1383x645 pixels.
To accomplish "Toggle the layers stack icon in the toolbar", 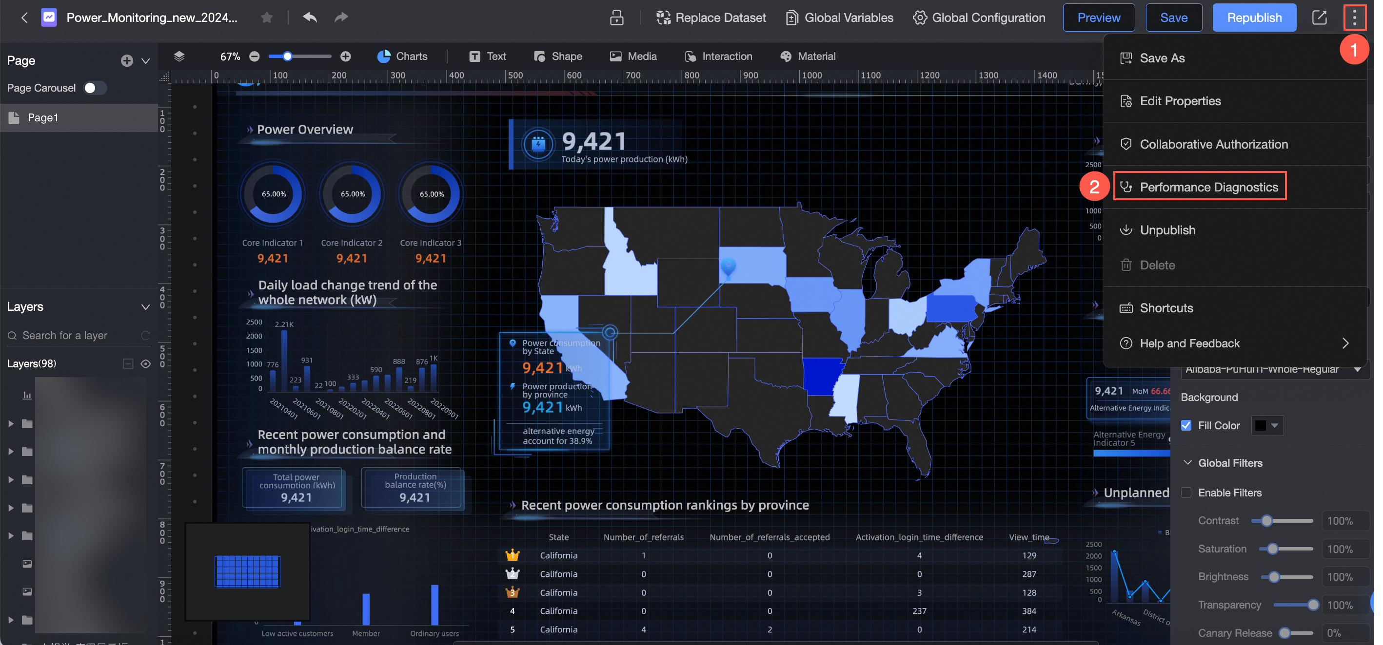I will (179, 57).
